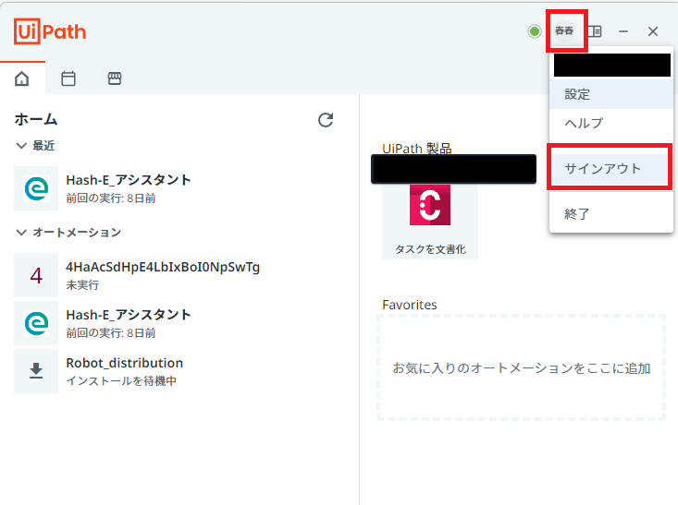This screenshot has height=505, width=678.
Task: Select 終了 to quit the assistant
Action: (x=611, y=213)
